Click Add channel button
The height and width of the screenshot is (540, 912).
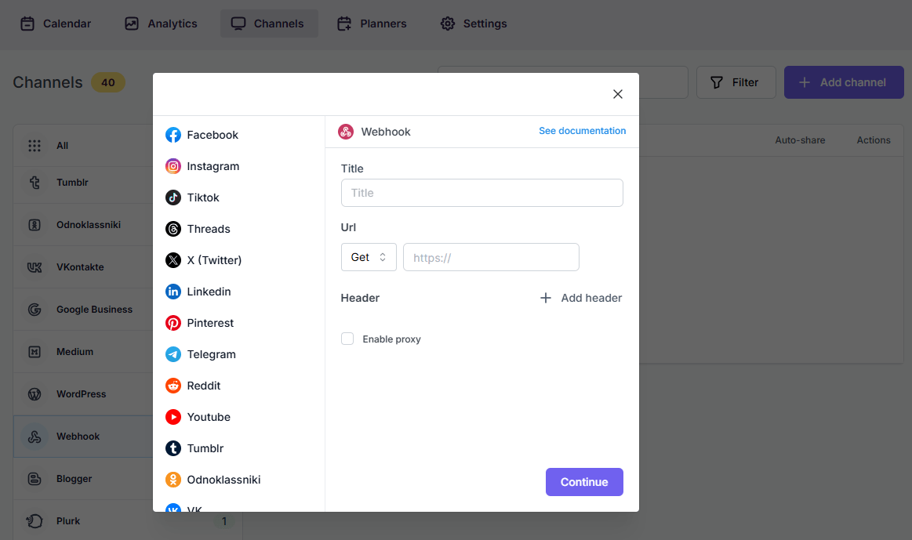coord(844,82)
